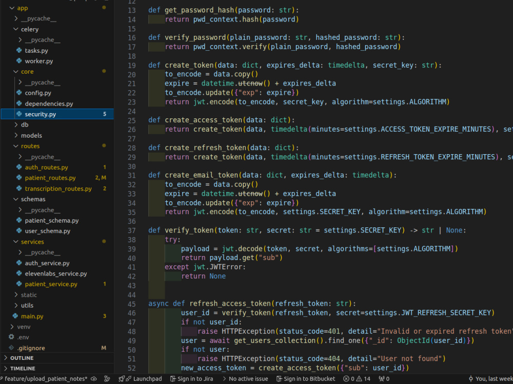Collapse the celery folder
The image size is (513, 384).
16,29
